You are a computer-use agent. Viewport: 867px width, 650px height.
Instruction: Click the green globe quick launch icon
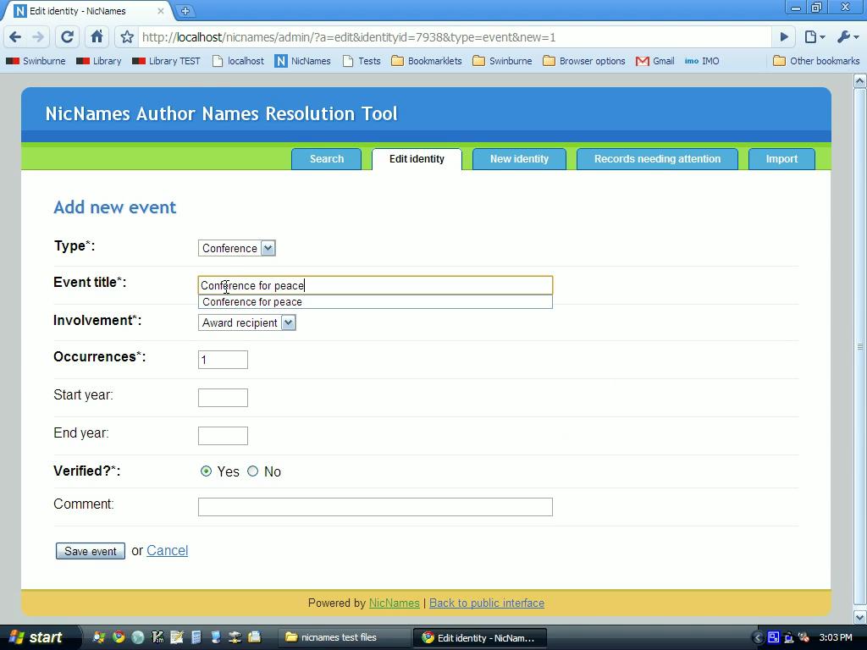coord(138,637)
